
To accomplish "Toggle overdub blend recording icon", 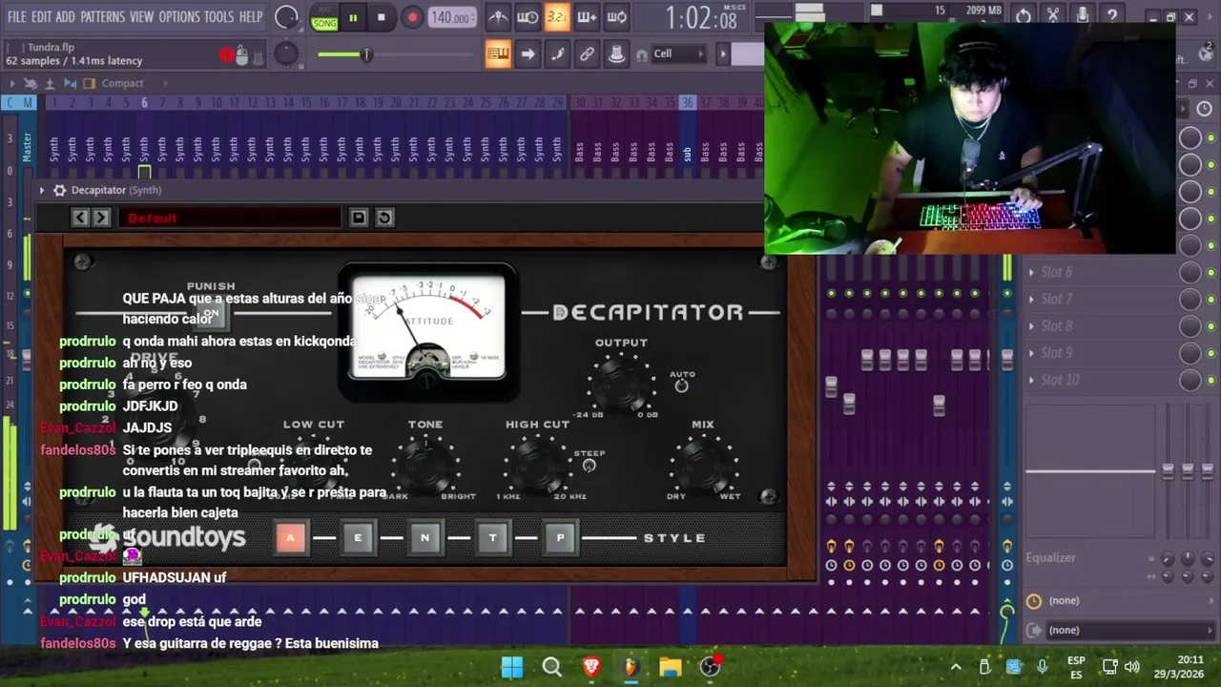I will [x=587, y=17].
